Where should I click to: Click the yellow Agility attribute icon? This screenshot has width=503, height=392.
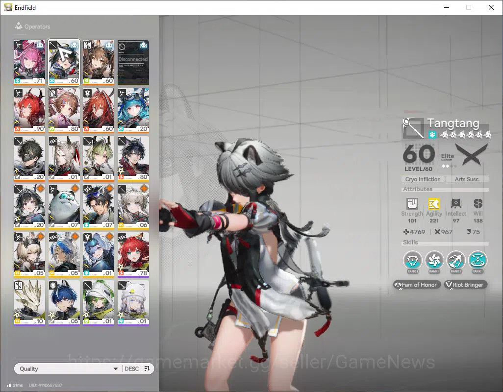(x=434, y=203)
